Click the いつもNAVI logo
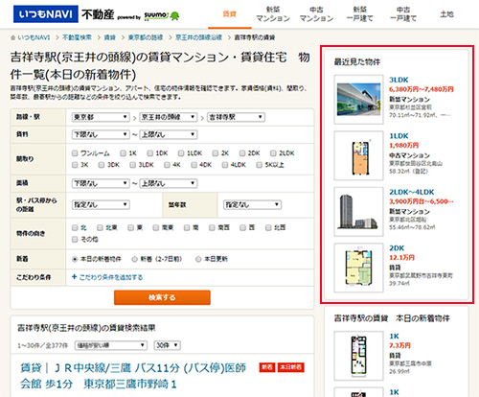479x397 pixels. [46, 14]
